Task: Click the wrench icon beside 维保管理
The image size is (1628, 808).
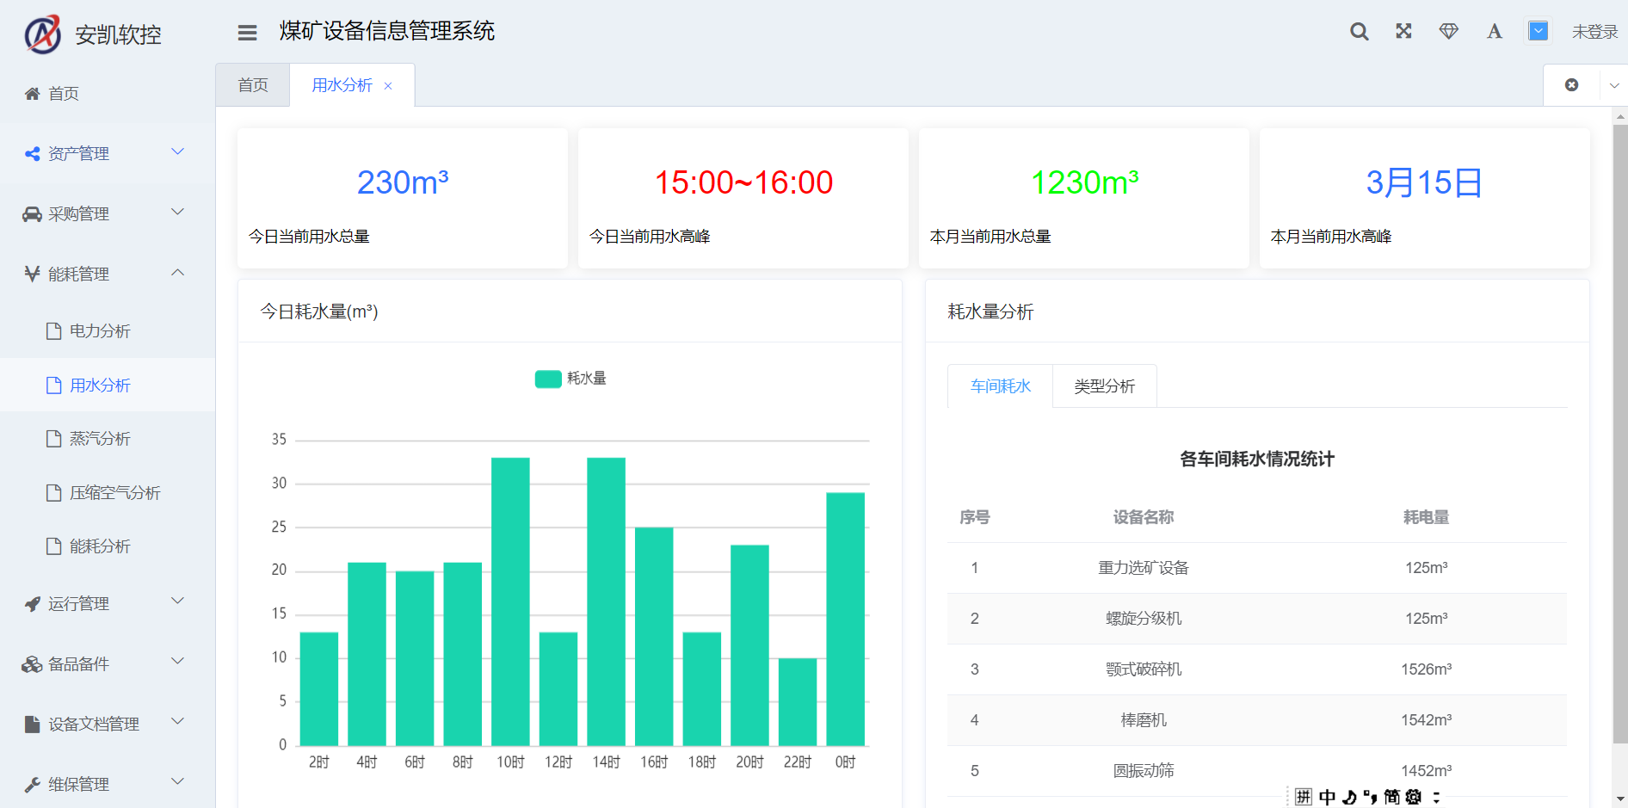Action: [32, 785]
